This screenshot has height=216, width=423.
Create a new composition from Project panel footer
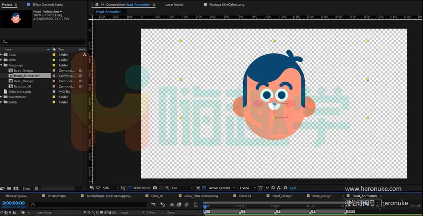(x=16, y=188)
